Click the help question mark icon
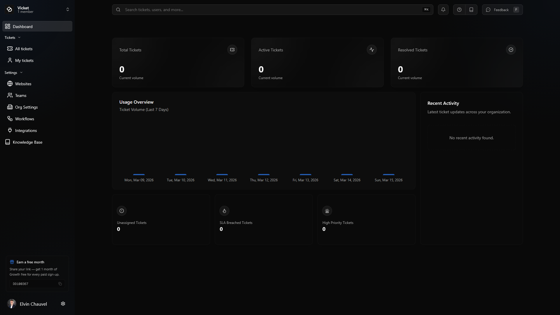The width and height of the screenshot is (560, 315). [459, 9]
